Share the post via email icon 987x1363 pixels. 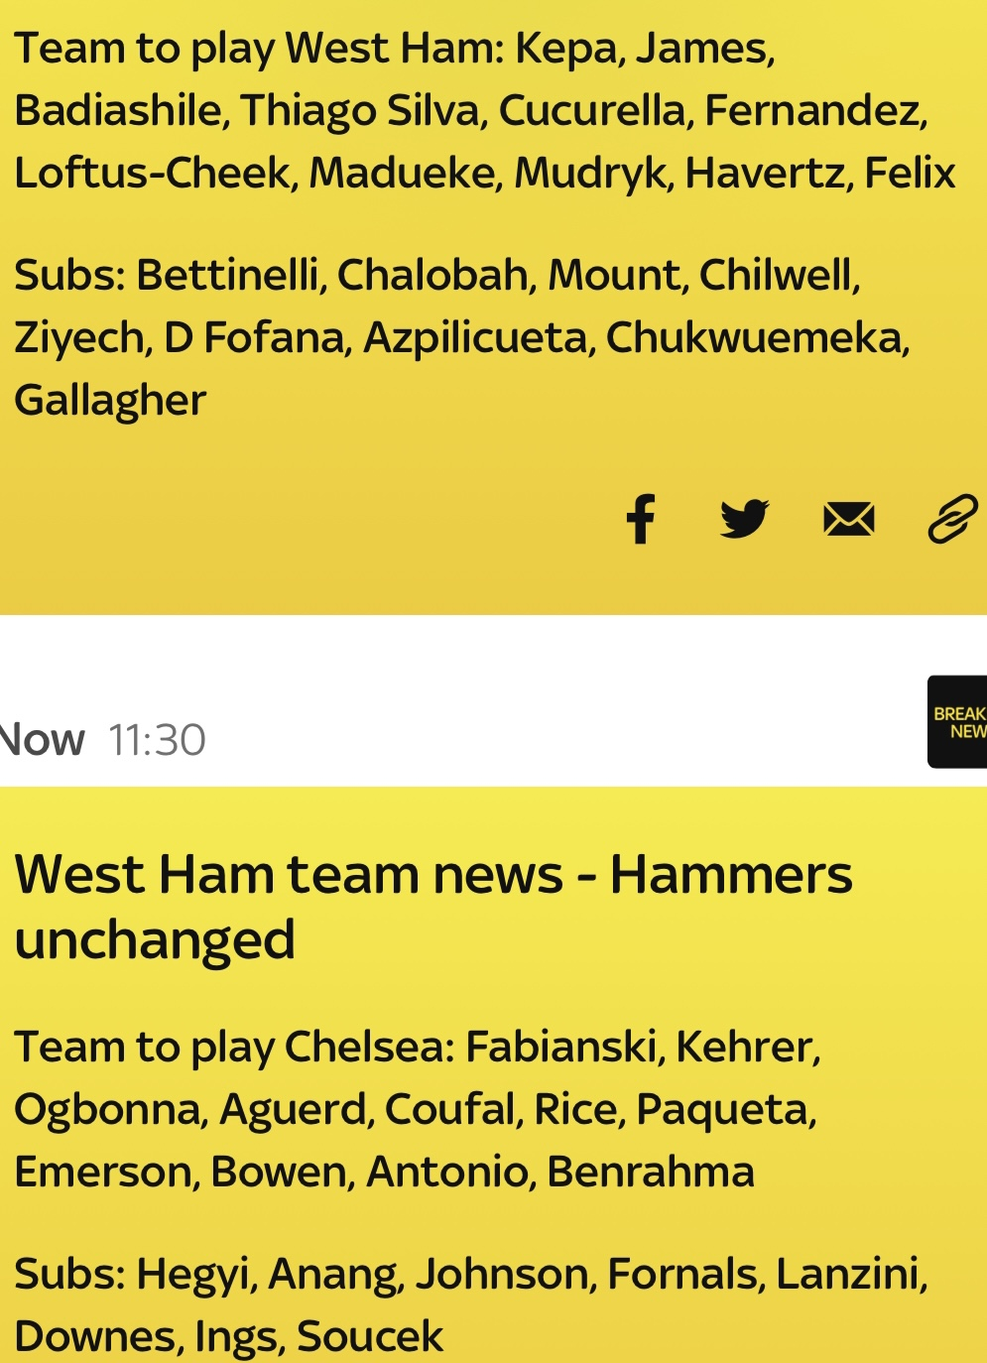coord(849,519)
